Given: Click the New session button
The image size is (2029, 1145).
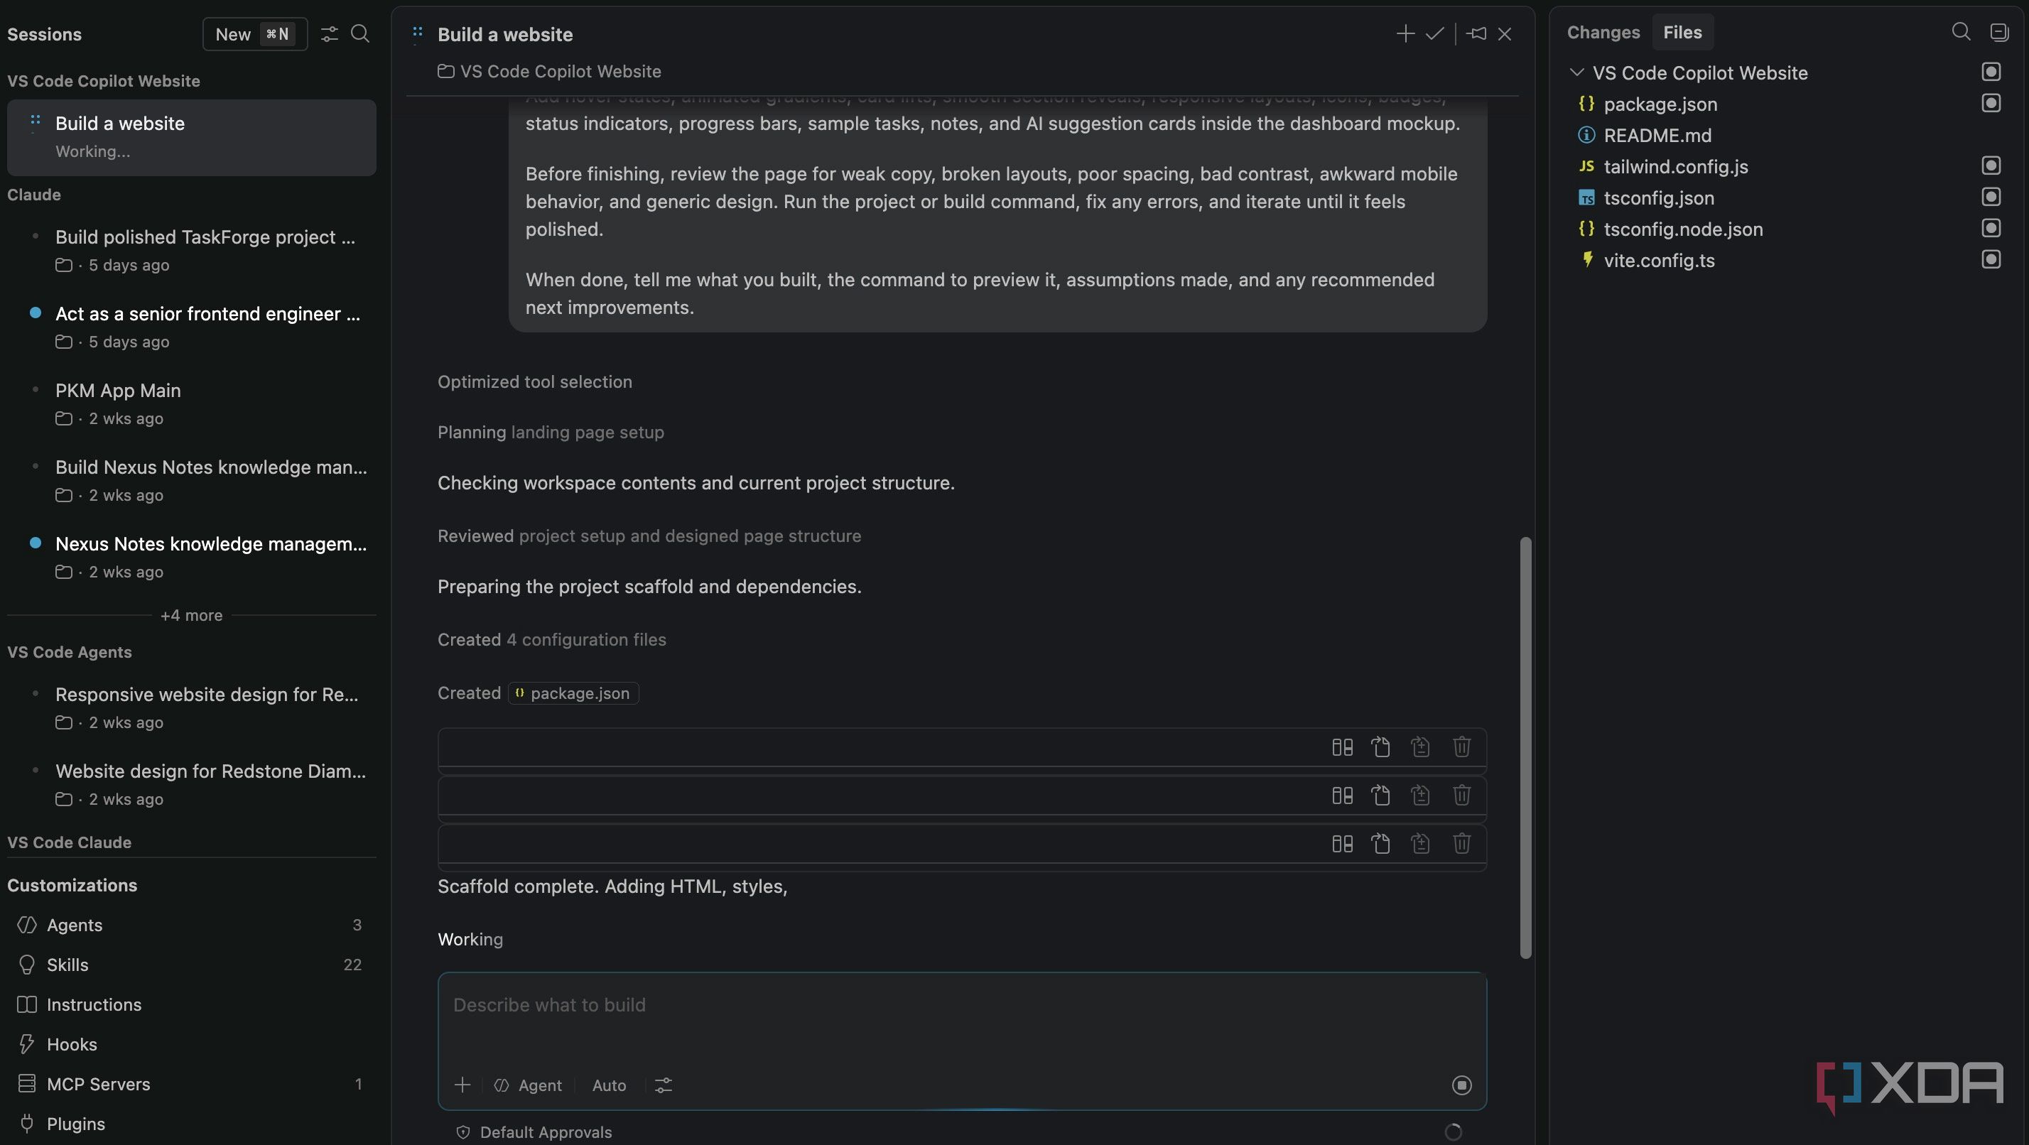Looking at the screenshot, I should coord(254,34).
